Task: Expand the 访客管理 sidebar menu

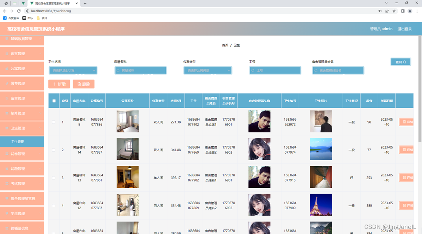Action: click(22, 54)
